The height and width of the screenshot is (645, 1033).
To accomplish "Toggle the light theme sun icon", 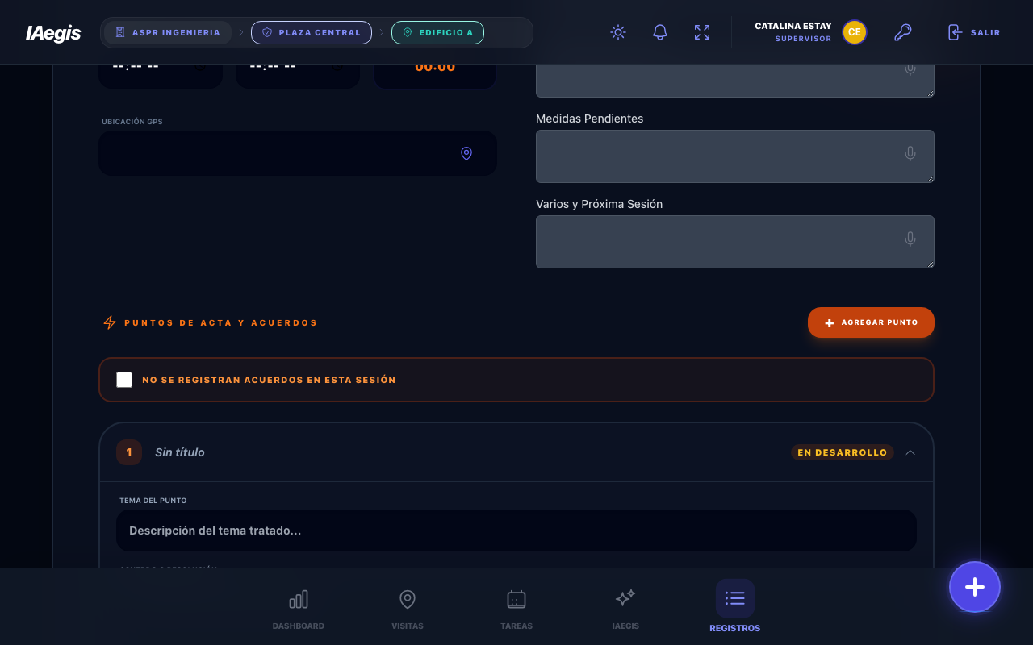I will (618, 32).
